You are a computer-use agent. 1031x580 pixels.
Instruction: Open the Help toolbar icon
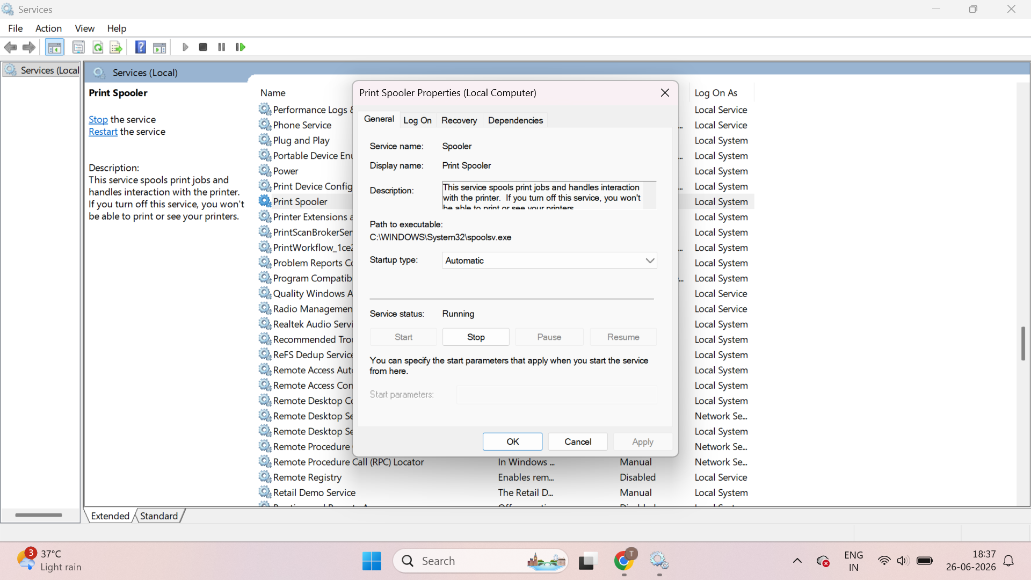[140, 47]
